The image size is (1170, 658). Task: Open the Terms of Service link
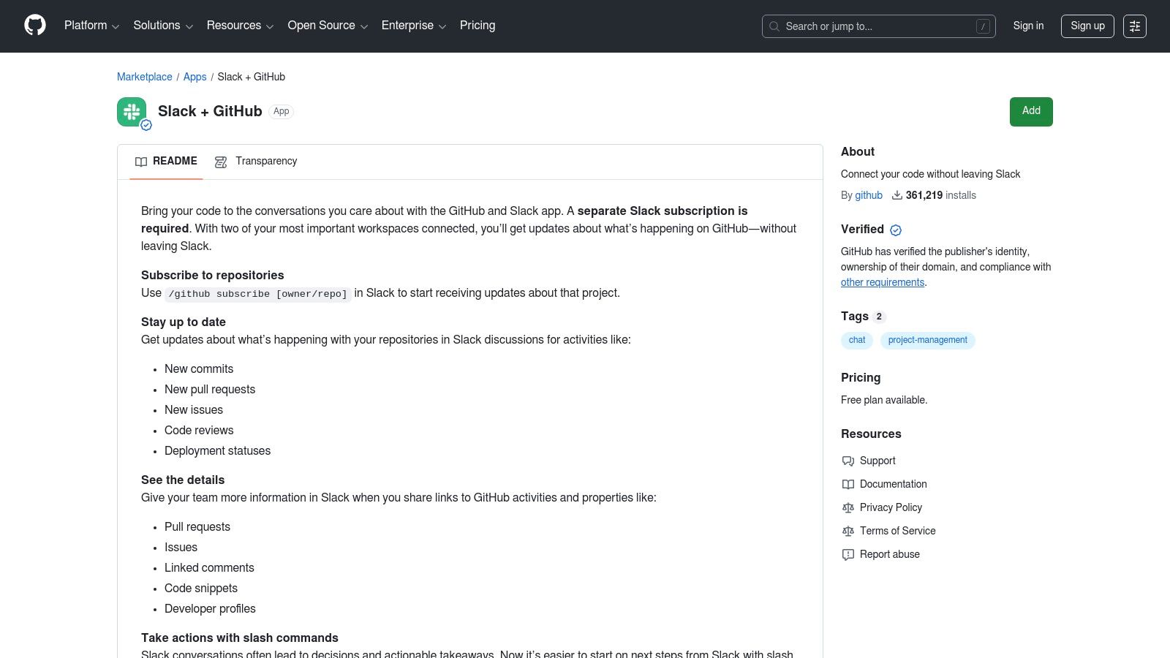[898, 531]
